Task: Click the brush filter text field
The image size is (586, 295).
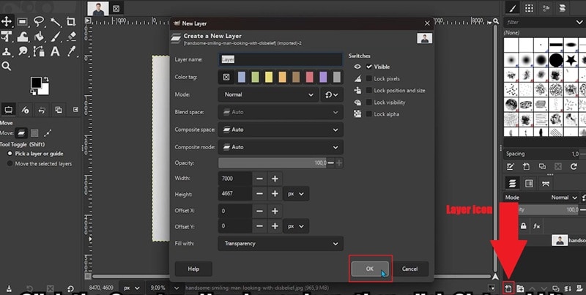Action: click(x=540, y=23)
